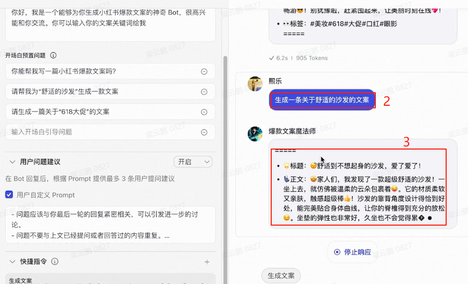Click the 开场白预置问题 label
This screenshot has height=284, width=468.
pyautogui.click(x=26, y=56)
